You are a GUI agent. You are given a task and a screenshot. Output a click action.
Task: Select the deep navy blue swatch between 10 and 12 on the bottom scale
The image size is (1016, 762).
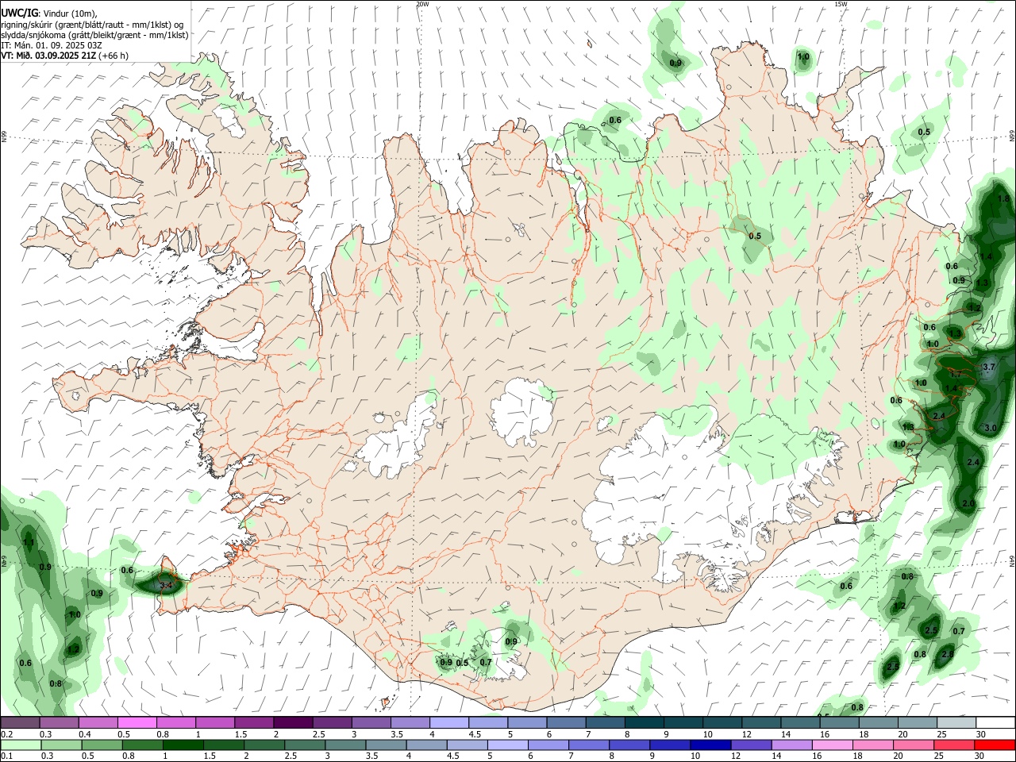click(x=709, y=745)
